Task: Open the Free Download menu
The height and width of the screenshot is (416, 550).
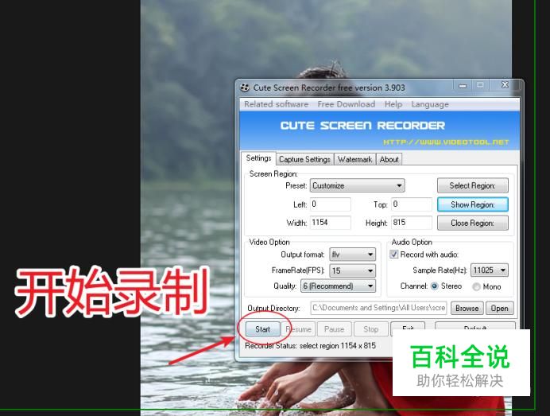Action: pos(347,104)
